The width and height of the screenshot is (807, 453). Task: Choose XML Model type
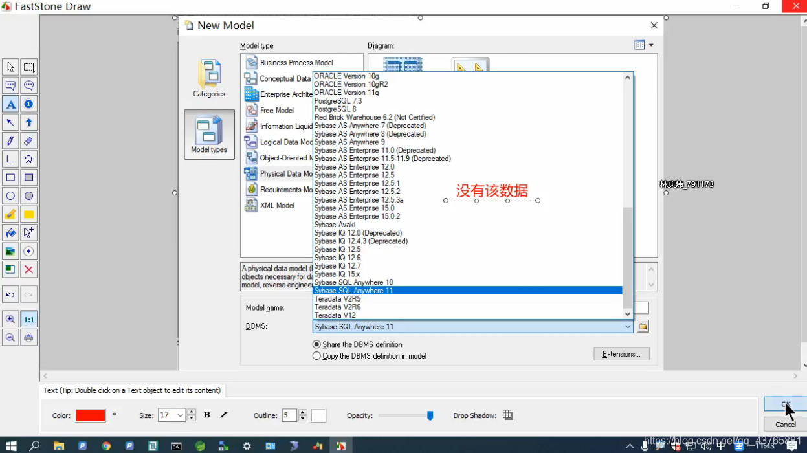pos(277,206)
